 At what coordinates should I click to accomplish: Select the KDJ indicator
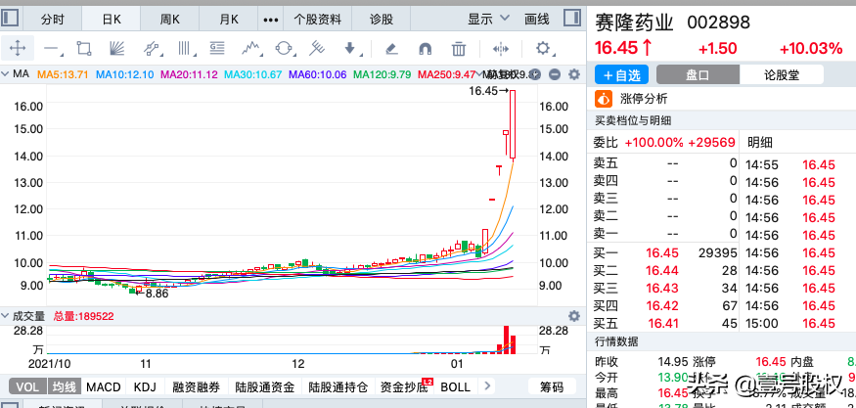coord(145,387)
